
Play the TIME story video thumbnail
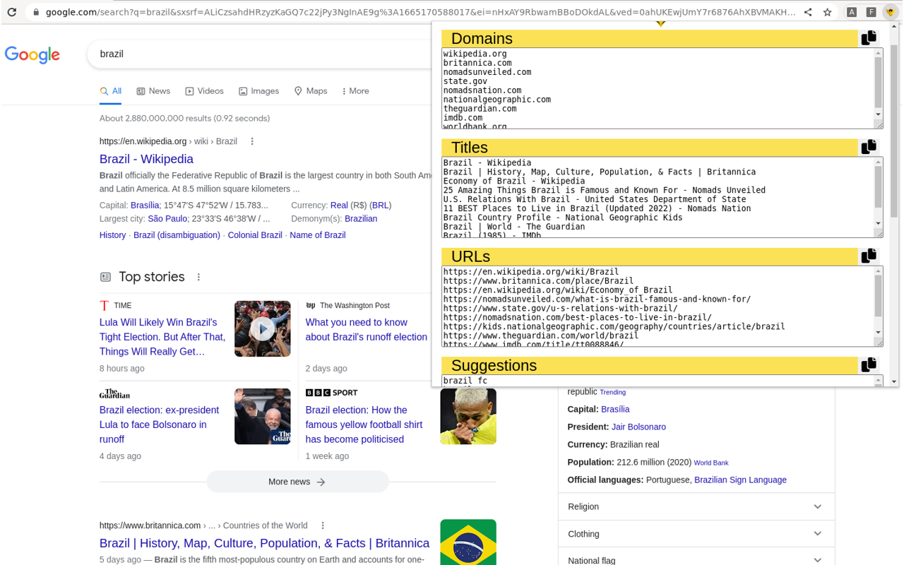(x=263, y=328)
